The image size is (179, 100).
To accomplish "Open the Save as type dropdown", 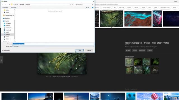I will click(53, 46).
